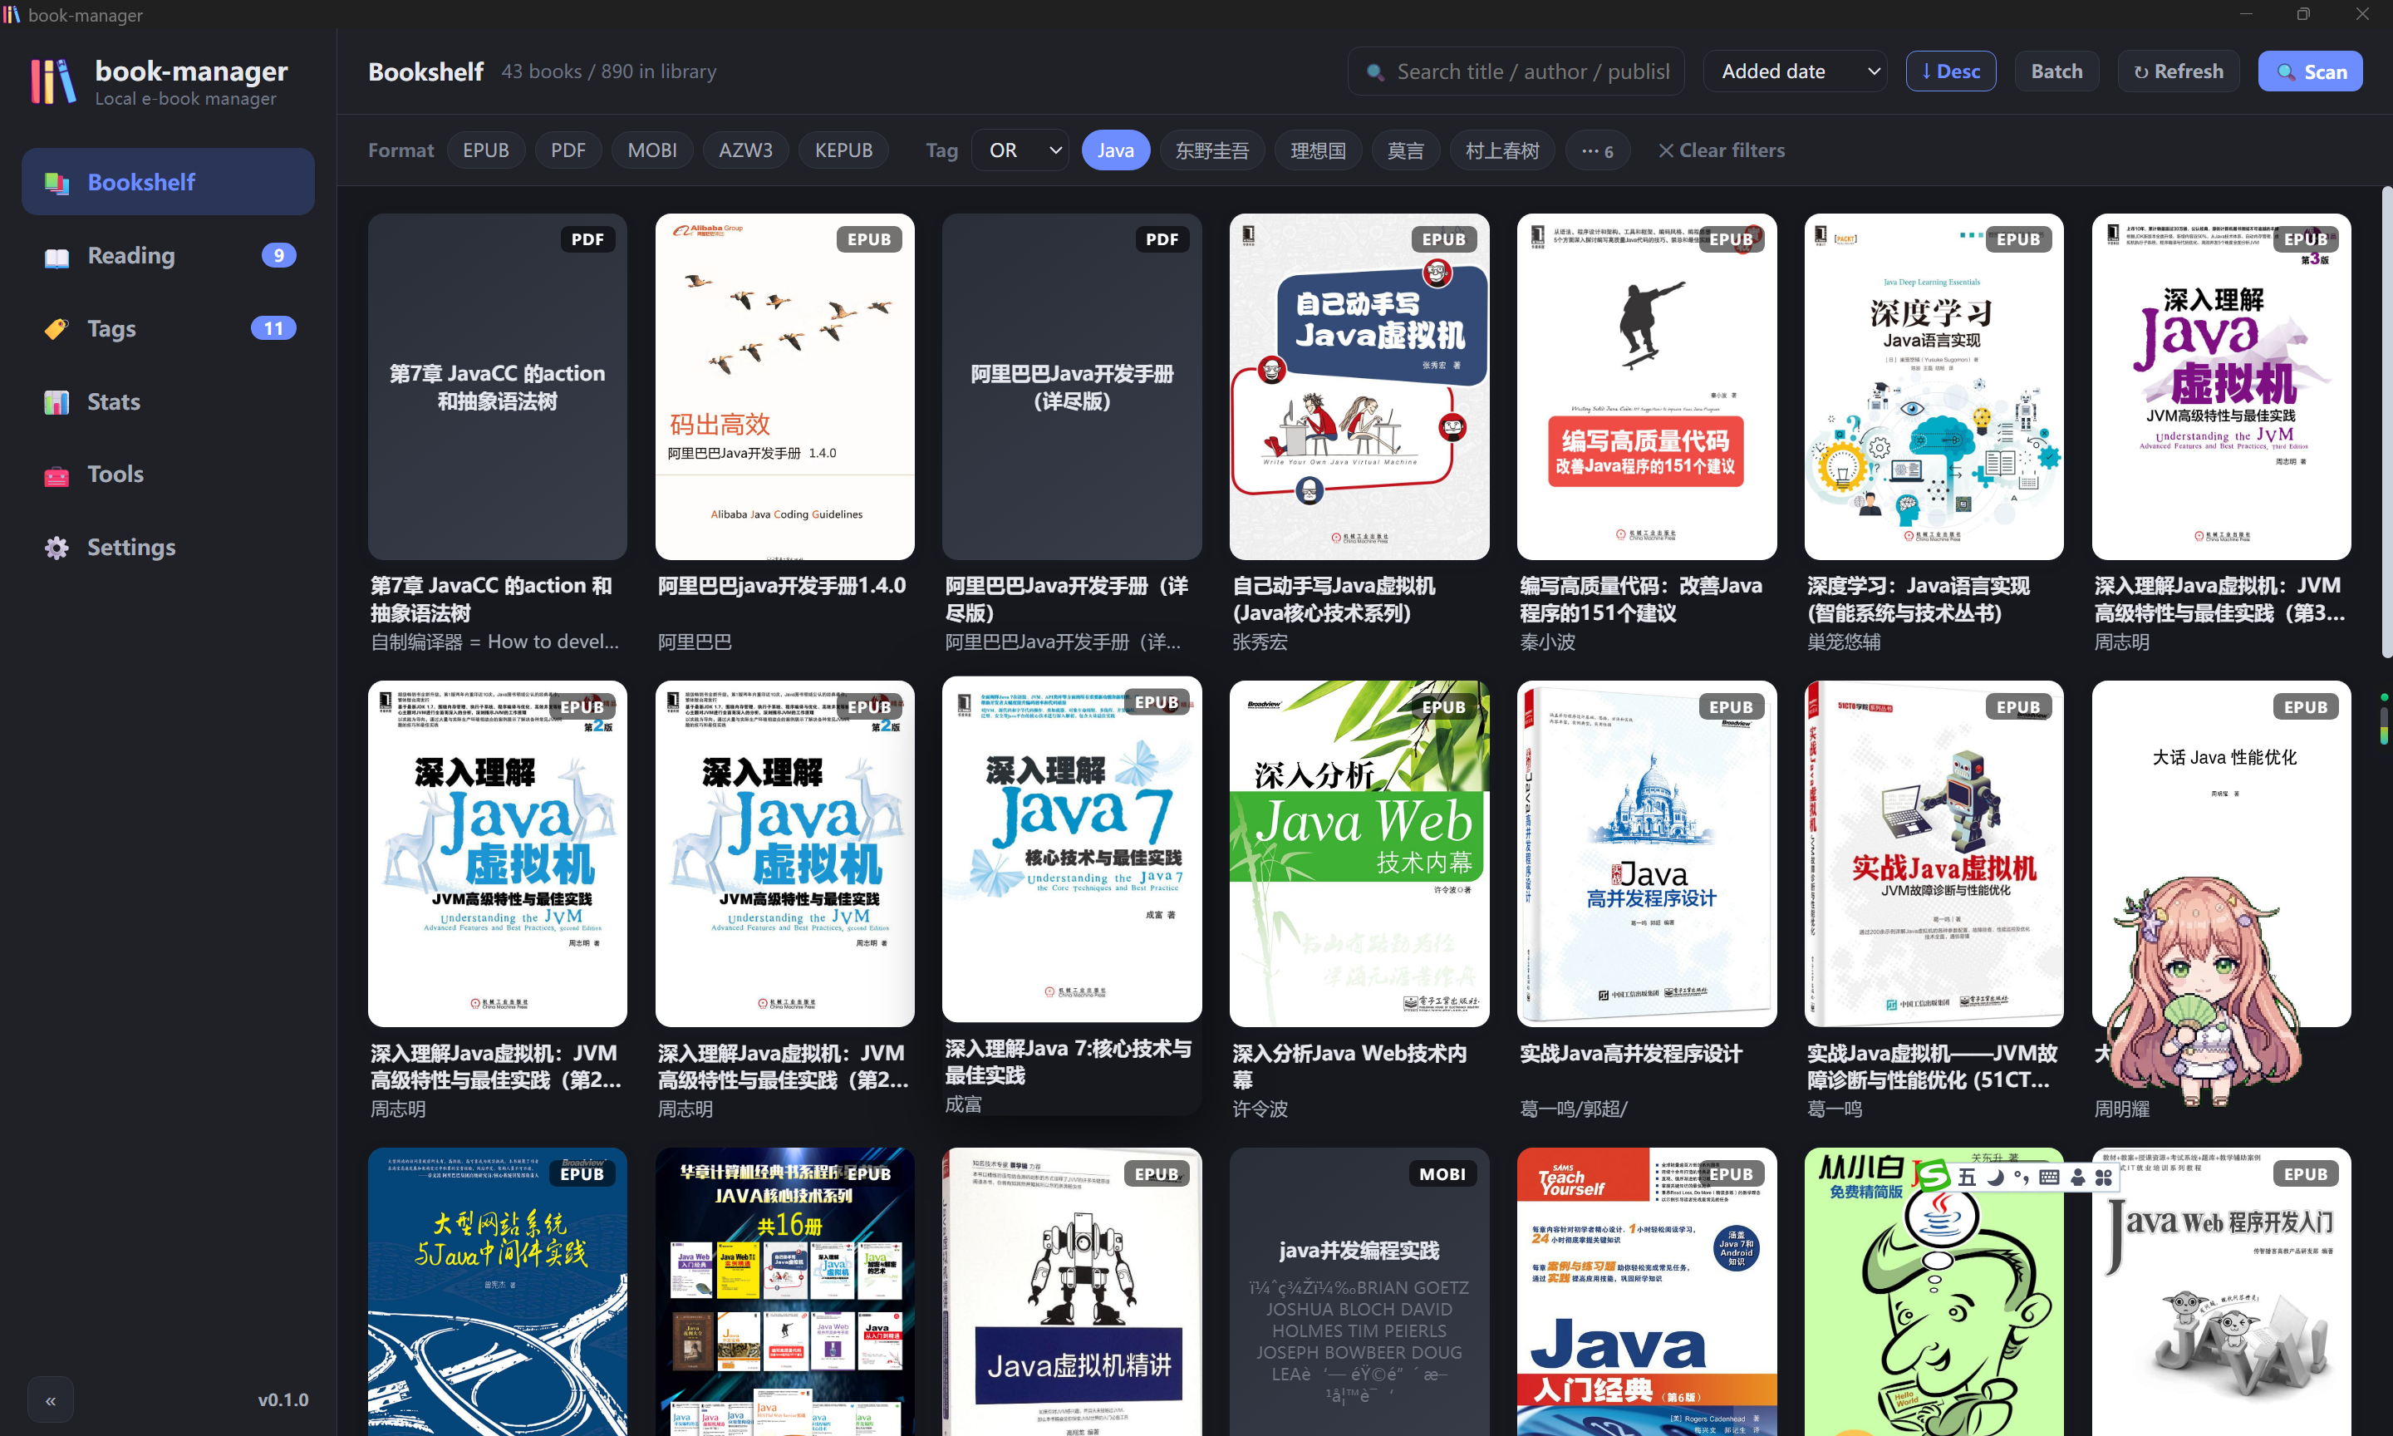The image size is (2393, 1436).
Task: Open the 编写高质量代码 book cover
Action: point(1646,386)
